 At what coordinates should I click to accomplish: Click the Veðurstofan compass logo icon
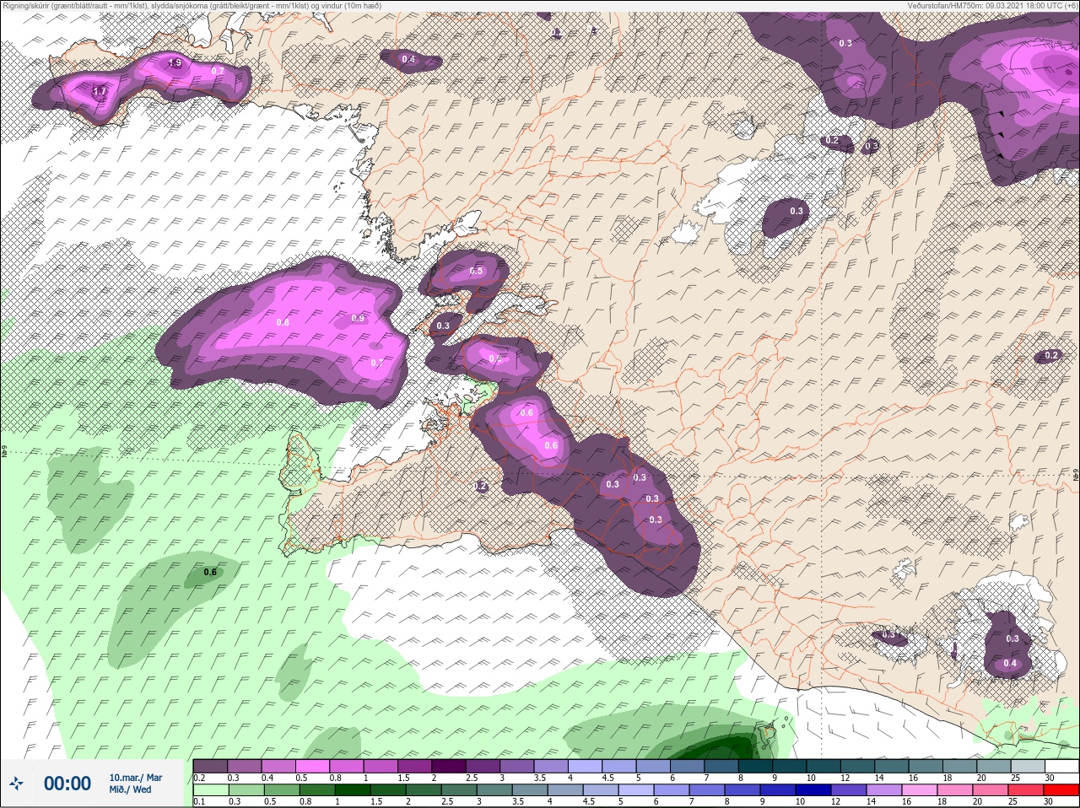(16, 784)
